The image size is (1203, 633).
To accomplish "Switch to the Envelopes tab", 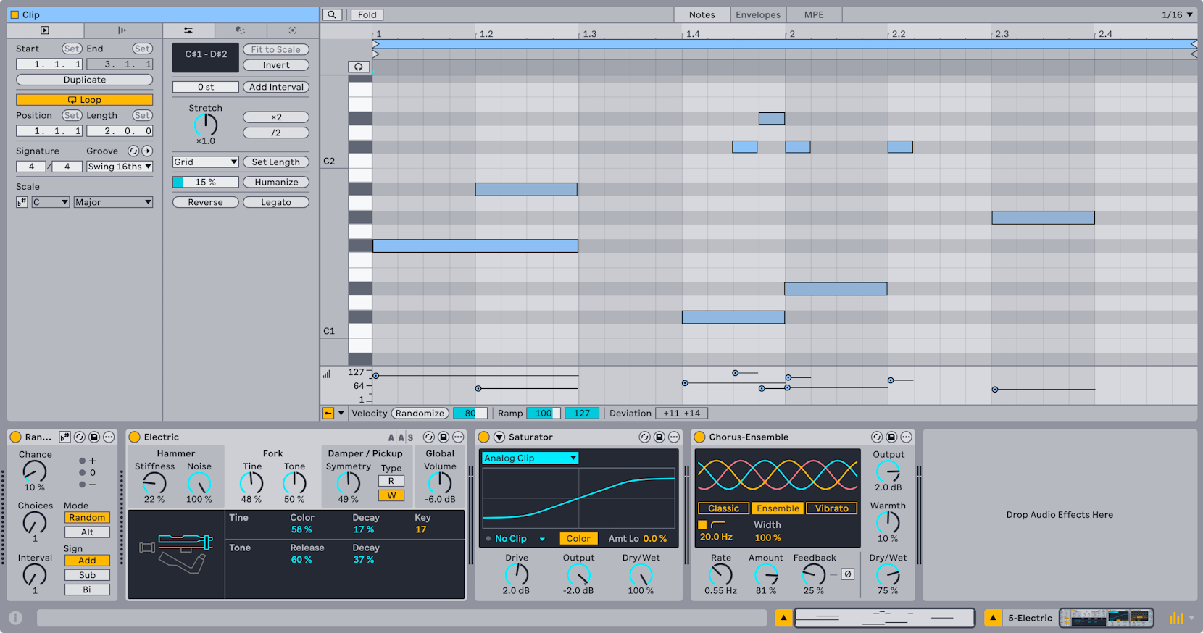I will (x=758, y=14).
